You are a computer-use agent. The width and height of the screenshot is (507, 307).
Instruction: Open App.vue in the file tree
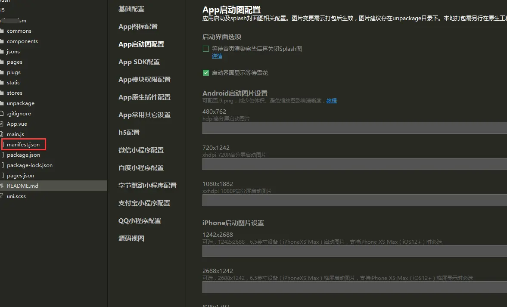coord(17,124)
